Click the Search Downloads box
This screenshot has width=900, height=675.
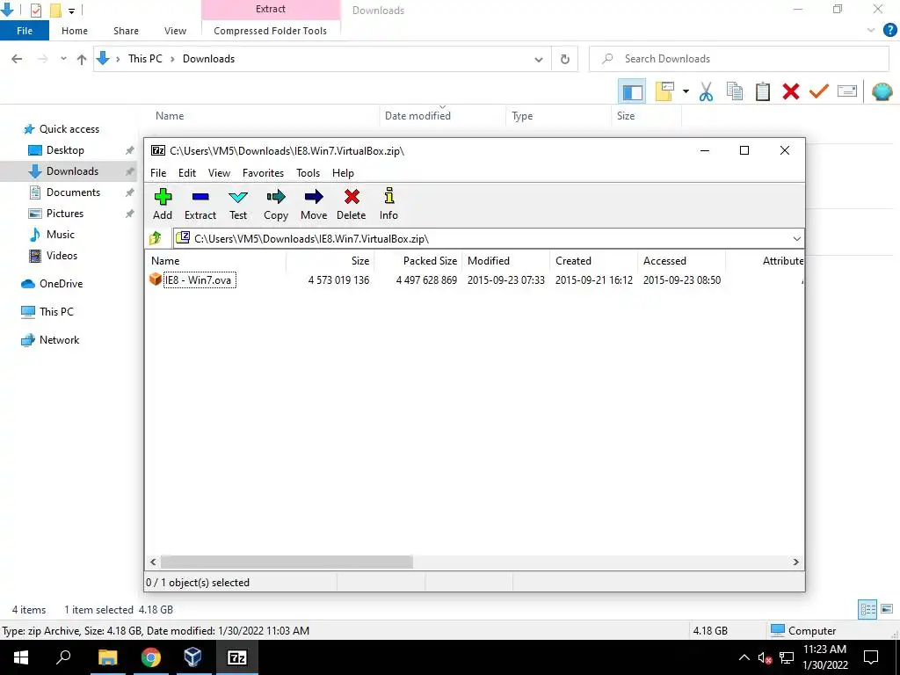click(738, 59)
